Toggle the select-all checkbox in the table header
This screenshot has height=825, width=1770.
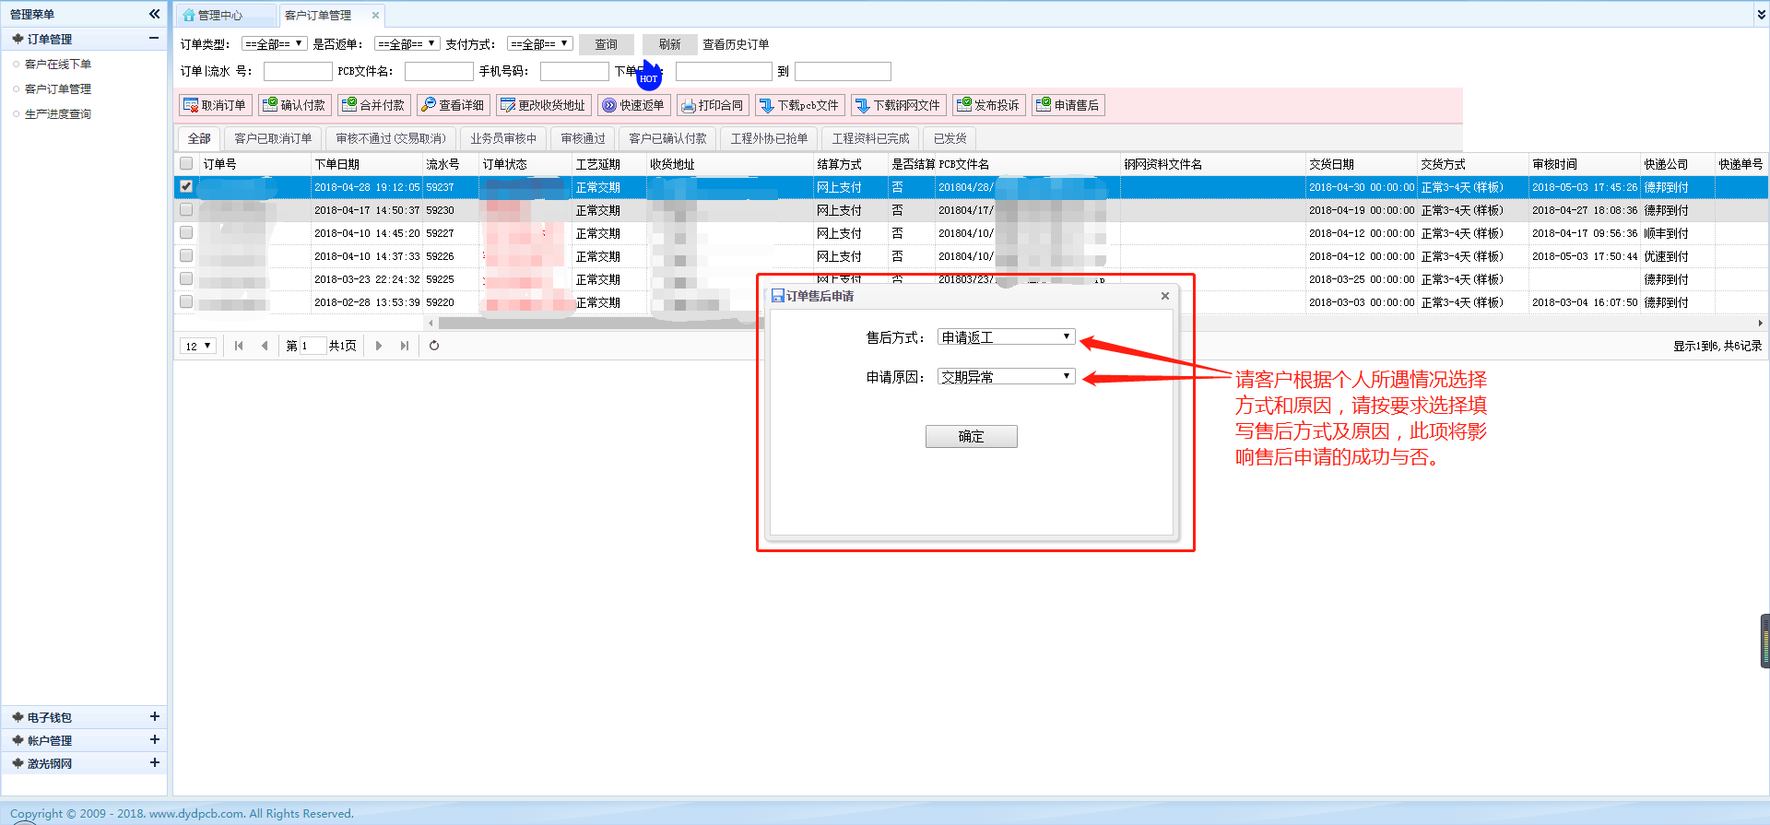pyautogui.click(x=186, y=163)
